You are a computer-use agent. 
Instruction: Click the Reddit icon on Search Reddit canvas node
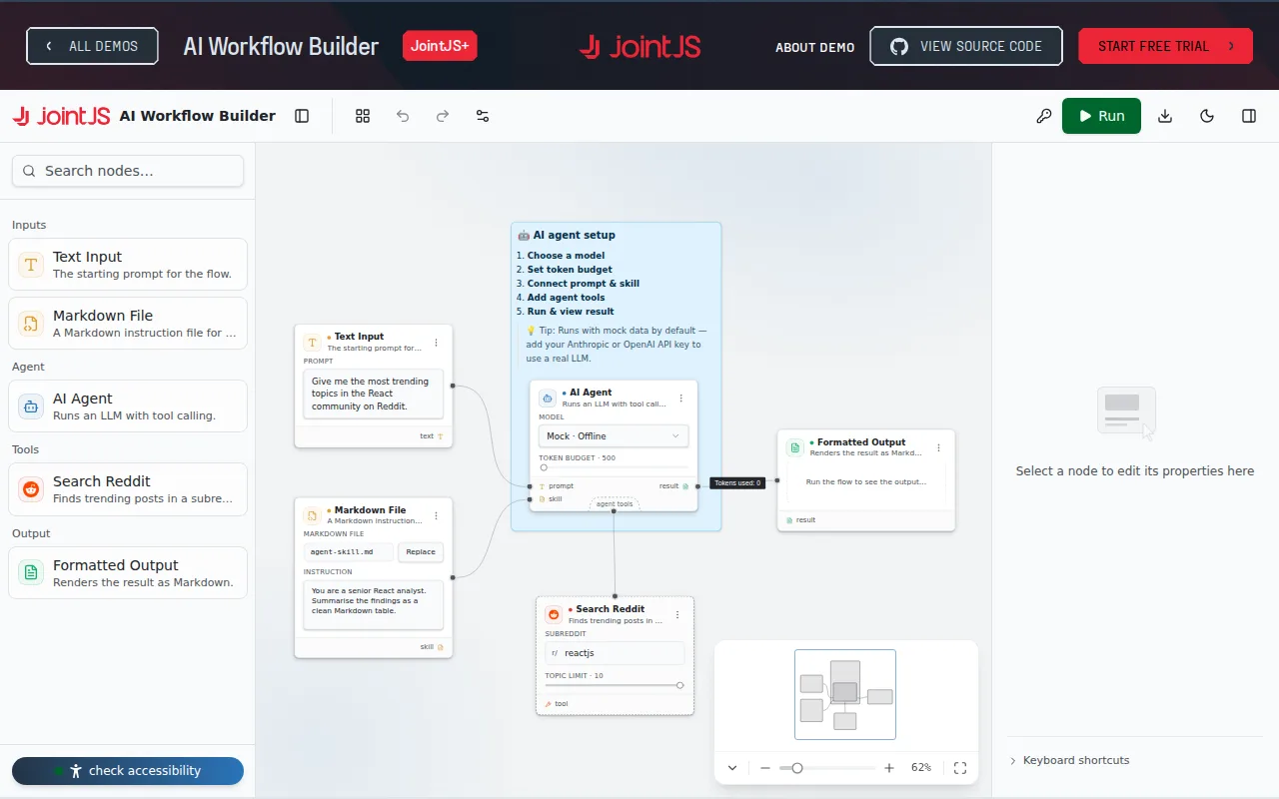click(553, 615)
